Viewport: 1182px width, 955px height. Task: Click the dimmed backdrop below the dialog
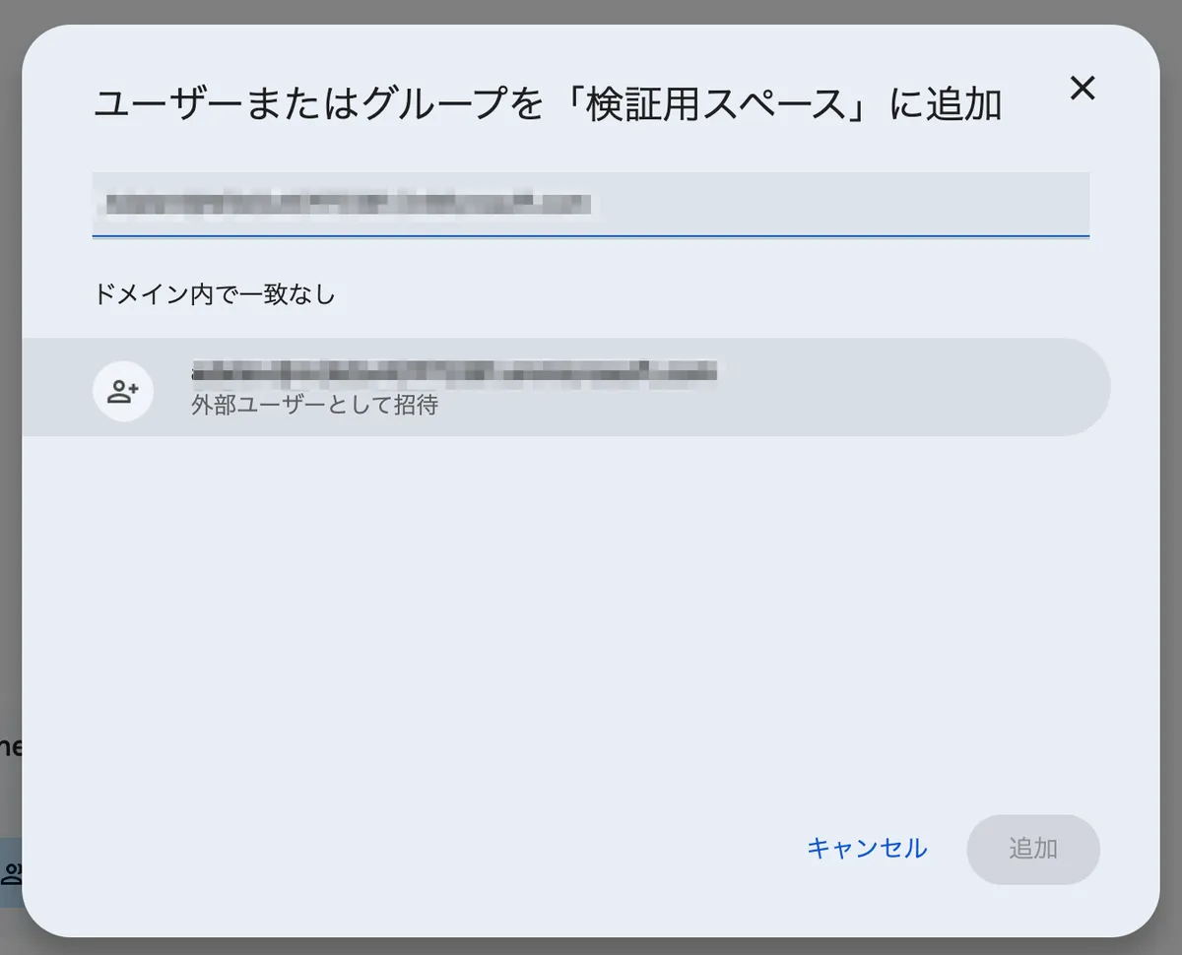[x=591, y=946]
